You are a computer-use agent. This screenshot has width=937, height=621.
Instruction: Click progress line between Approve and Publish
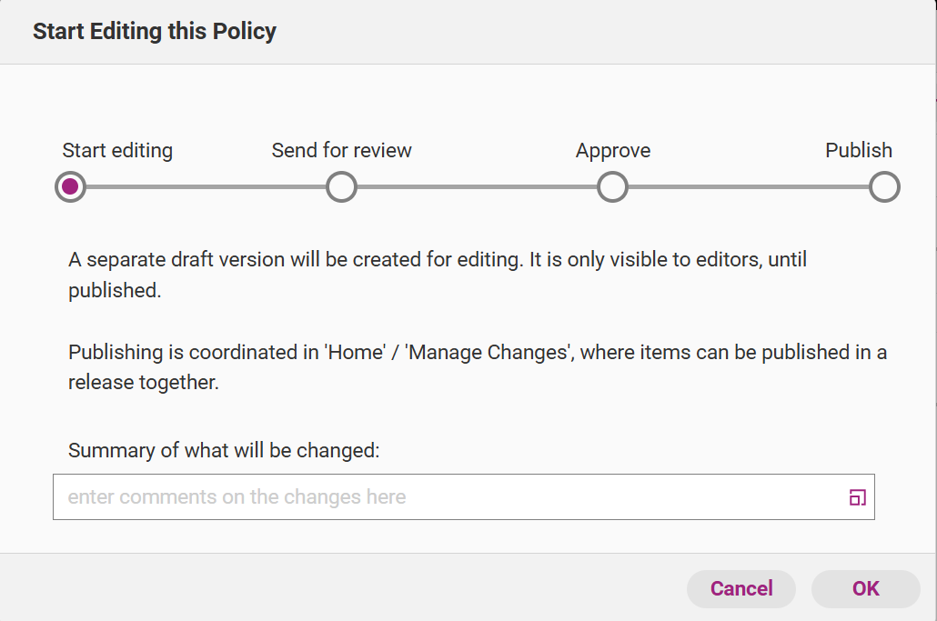click(x=748, y=187)
